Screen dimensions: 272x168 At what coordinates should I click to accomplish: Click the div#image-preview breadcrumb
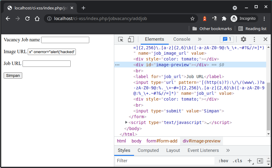click(202, 141)
